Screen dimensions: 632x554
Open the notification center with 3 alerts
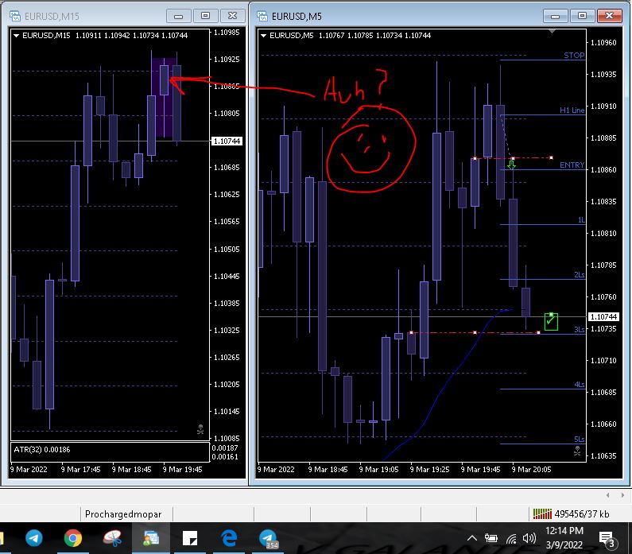point(607,540)
